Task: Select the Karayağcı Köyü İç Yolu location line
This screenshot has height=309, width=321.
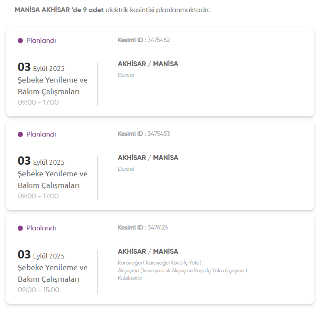Action: point(159,263)
